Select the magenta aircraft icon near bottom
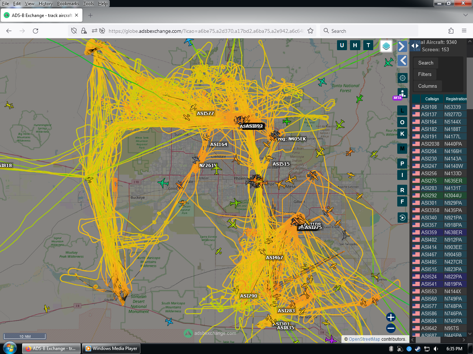473x354 pixels. click(331, 339)
